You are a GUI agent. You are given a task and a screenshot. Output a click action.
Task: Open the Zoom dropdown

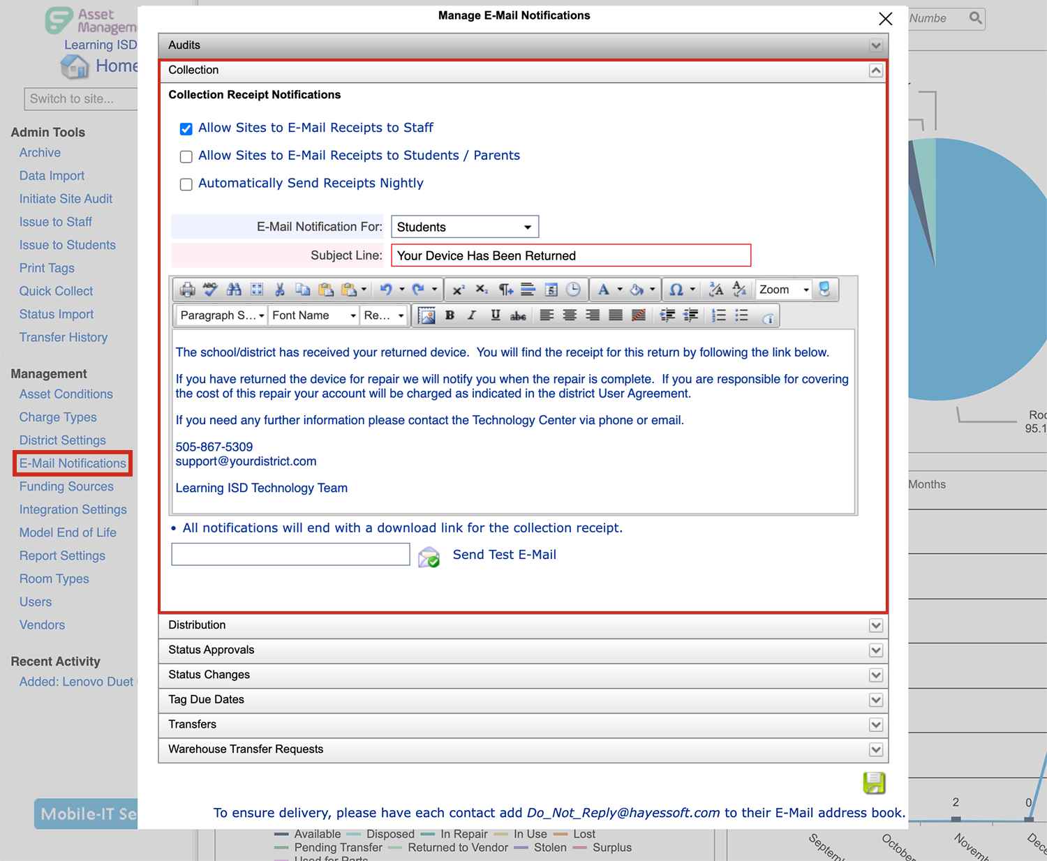point(784,290)
